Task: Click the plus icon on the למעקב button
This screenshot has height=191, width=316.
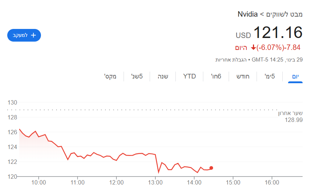Action: click(x=33, y=35)
